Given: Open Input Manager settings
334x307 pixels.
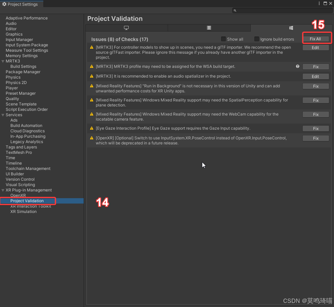Looking at the screenshot, I should point(19,40).
